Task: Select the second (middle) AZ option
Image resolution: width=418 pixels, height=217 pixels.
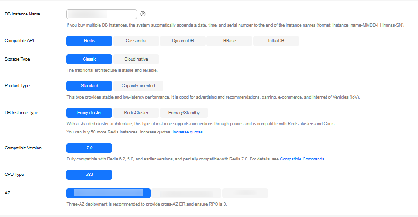Action: pos(186,193)
